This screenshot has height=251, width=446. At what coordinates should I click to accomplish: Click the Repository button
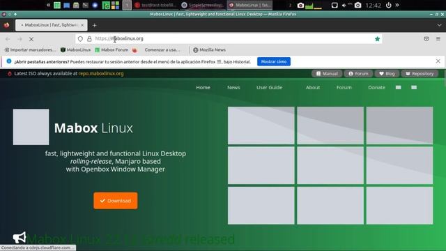(x=420, y=74)
